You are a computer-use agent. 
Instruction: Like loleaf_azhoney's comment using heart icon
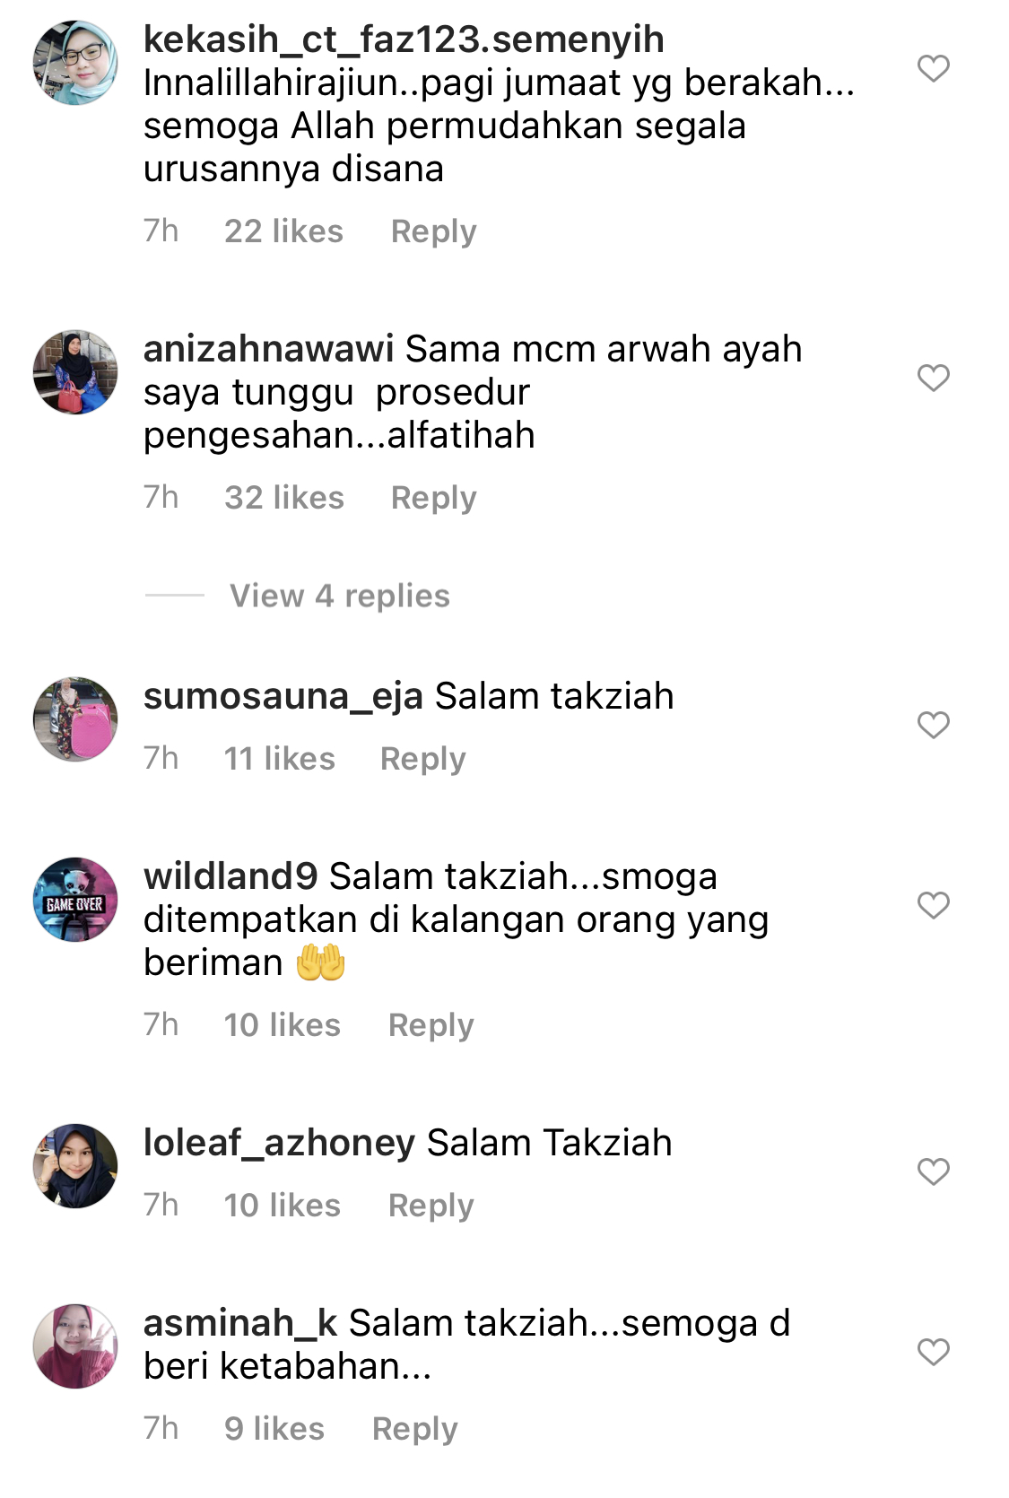tap(933, 1171)
